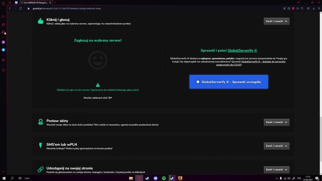Click the Zagłosuj na wybrany serwer! heading

(98, 41)
